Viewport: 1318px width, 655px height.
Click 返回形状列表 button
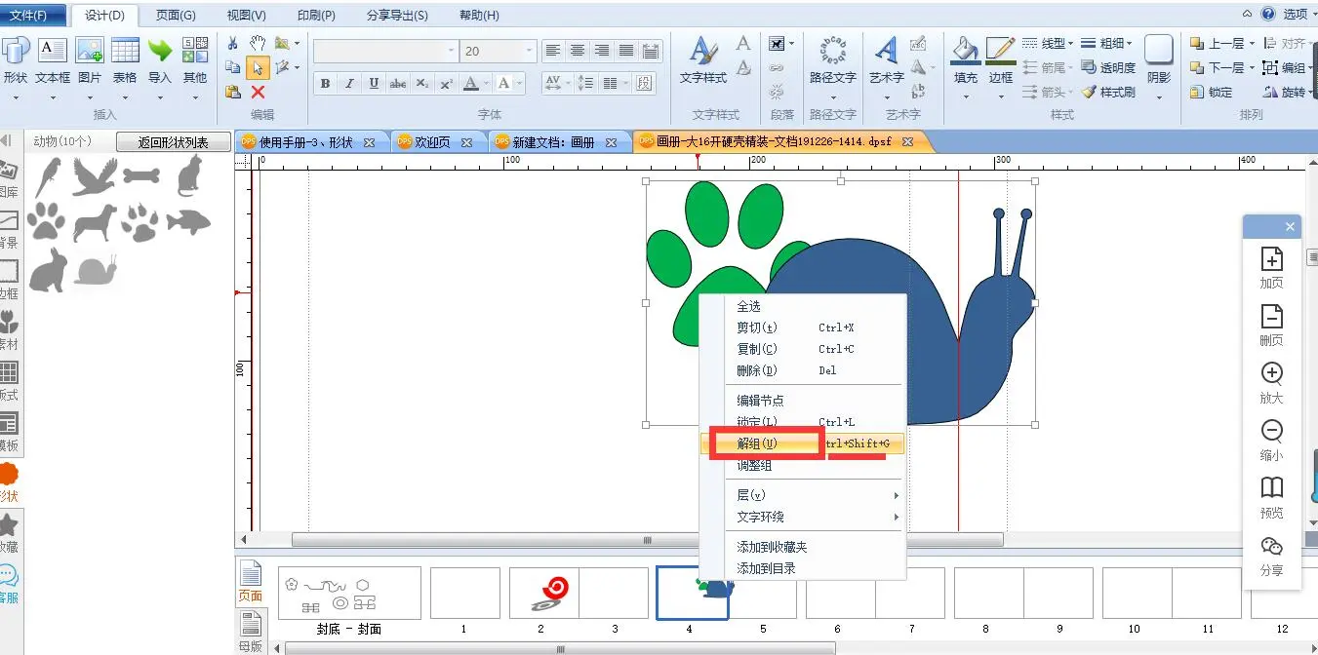[174, 142]
